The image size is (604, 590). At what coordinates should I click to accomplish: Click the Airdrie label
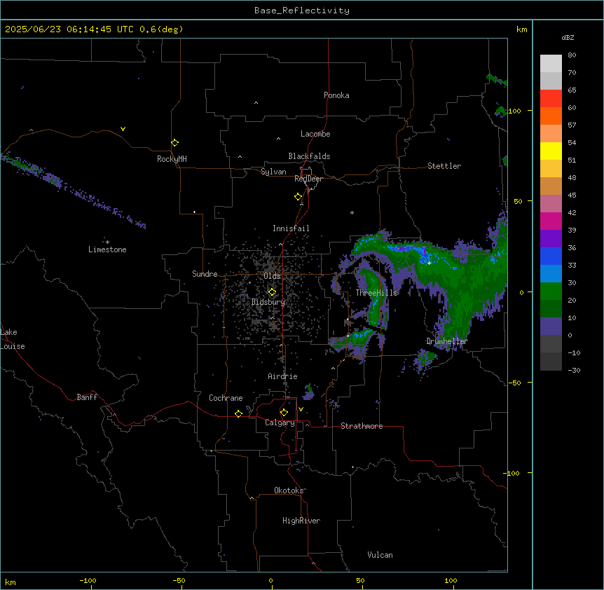point(283,376)
